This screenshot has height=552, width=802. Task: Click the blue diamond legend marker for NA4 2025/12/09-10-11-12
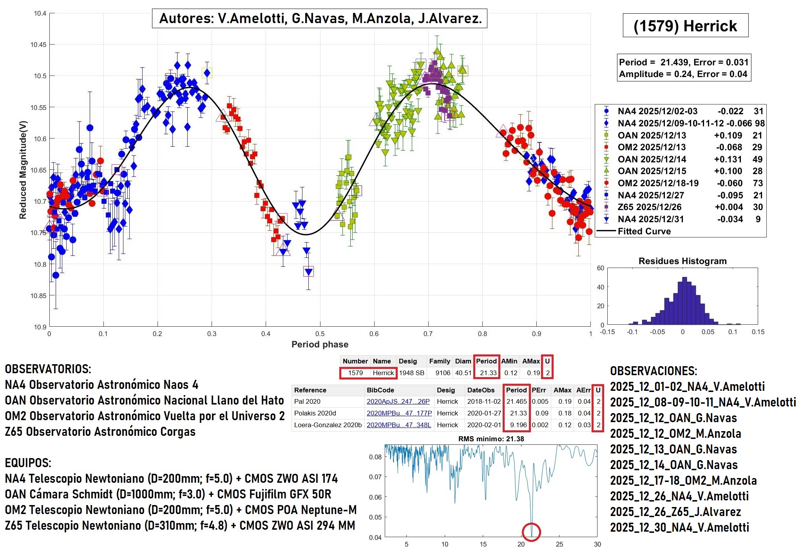[606, 123]
